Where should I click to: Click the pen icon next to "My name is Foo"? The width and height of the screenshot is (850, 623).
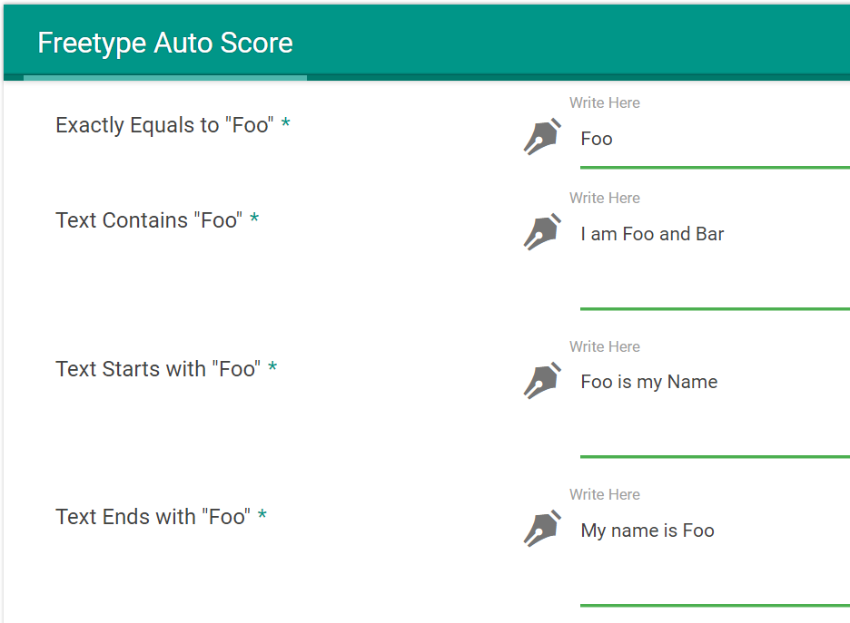click(542, 529)
